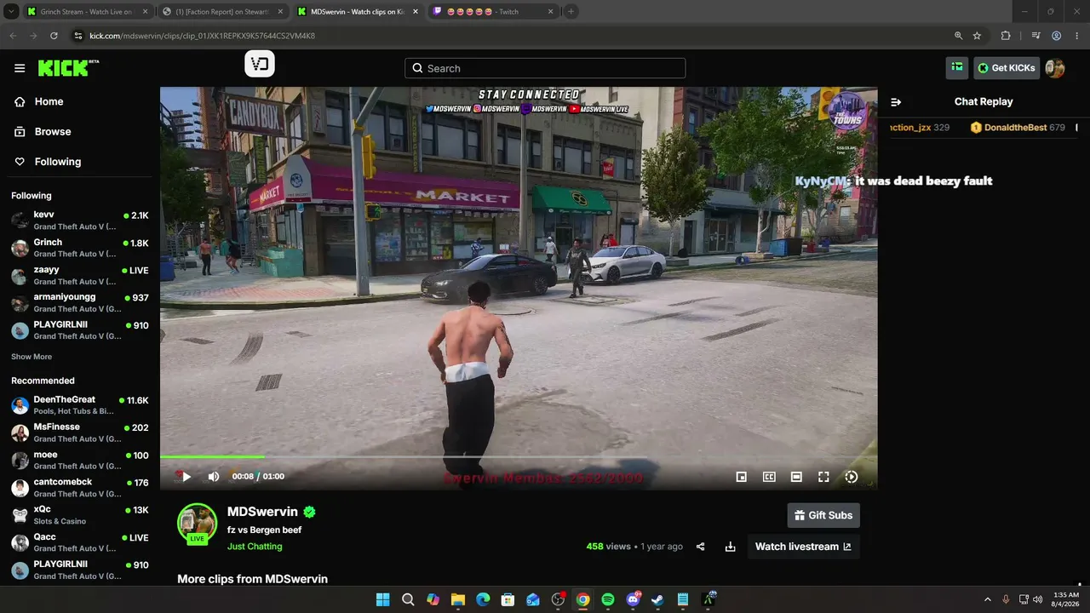Viewport: 1090px width, 613px height.
Task: Show hidden system tray icons
Action: (988, 599)
